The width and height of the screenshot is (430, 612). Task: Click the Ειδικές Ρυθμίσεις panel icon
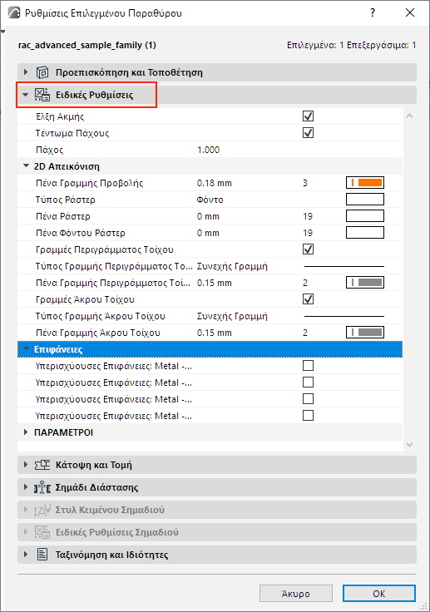[x=42, y=95]
